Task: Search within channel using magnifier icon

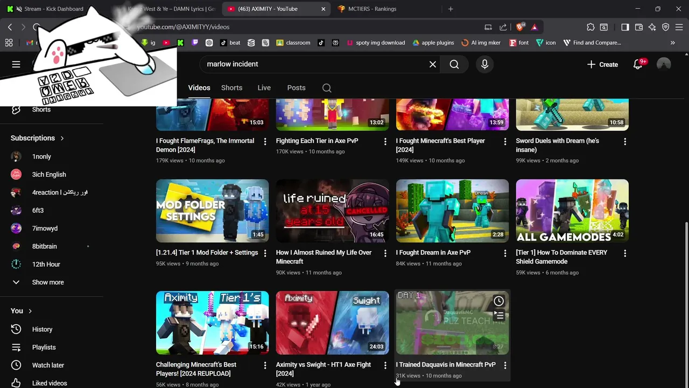Action: tap(327, 88)
